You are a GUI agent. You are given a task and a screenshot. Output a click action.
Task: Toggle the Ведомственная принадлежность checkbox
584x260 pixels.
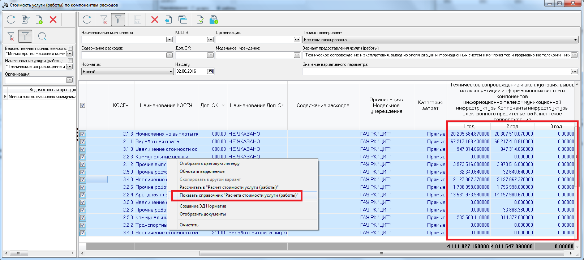coord(70,48)
